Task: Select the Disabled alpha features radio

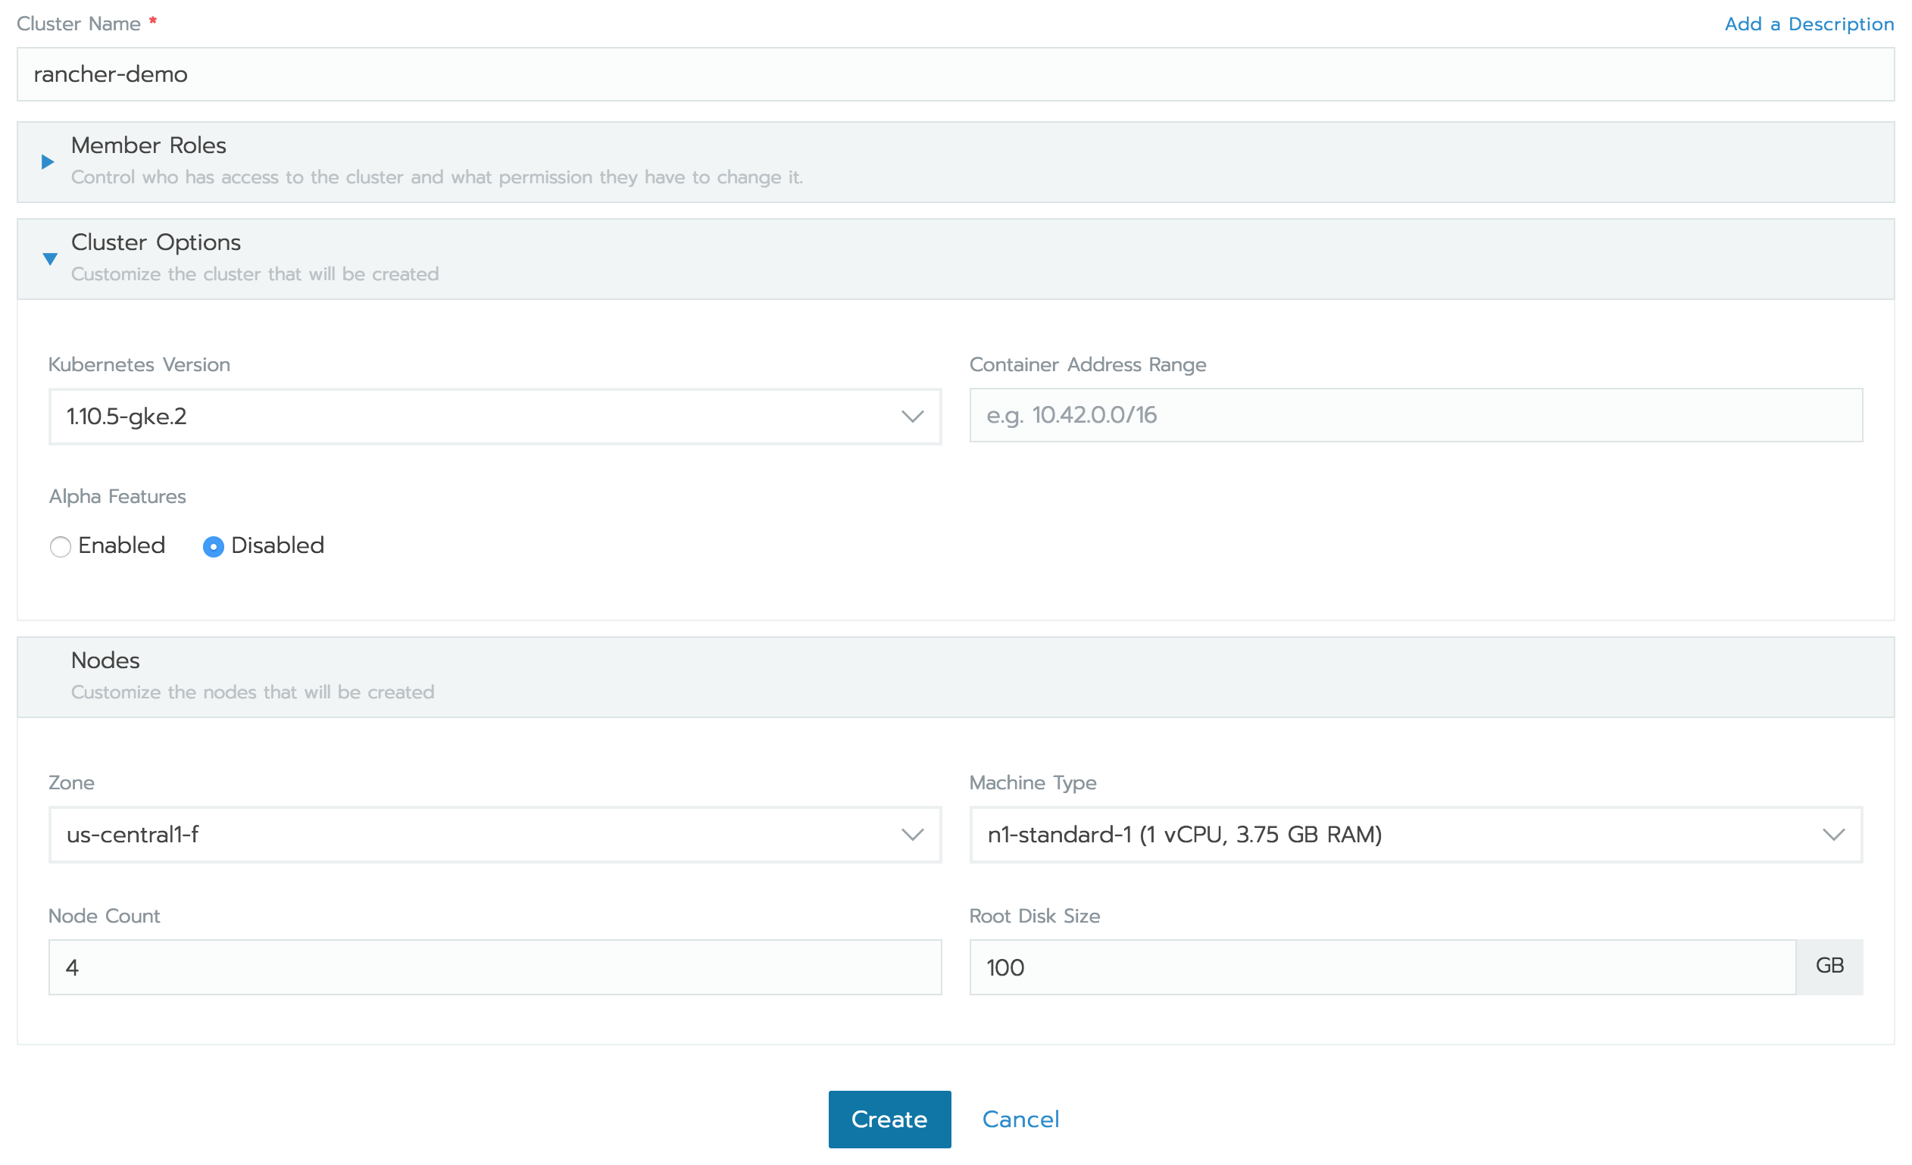Action: pyautogui.click(x=214, y=546)
